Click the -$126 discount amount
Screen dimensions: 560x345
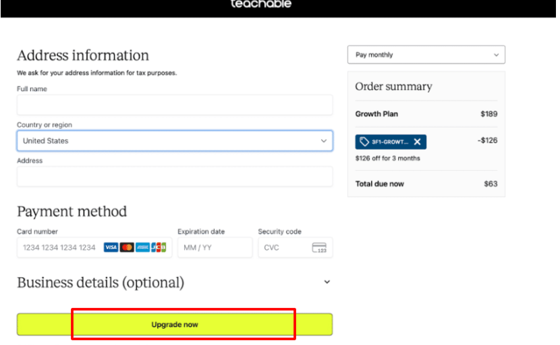pos(488,140)
